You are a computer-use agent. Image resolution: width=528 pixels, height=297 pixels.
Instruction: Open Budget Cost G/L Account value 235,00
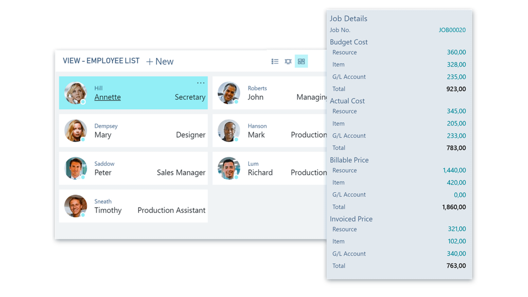click(x=457, y=77)
